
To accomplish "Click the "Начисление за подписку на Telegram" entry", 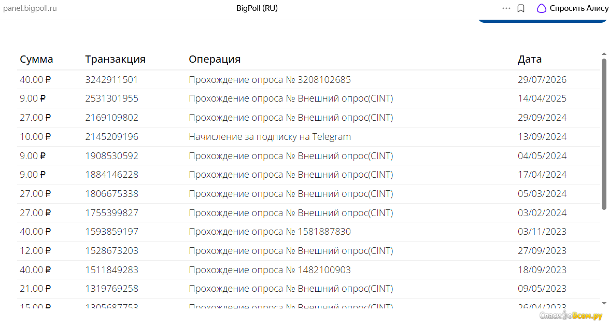I will point(270,137).
